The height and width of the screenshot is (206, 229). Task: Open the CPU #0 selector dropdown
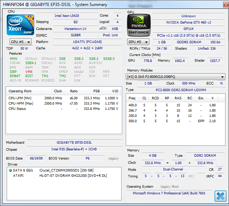click(x=20, y=42)
